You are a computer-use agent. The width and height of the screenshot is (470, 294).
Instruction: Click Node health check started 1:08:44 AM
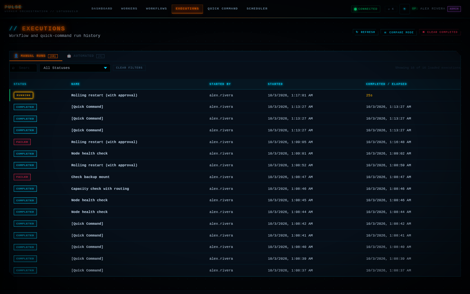pyautogui.click(x=235, y=212)
